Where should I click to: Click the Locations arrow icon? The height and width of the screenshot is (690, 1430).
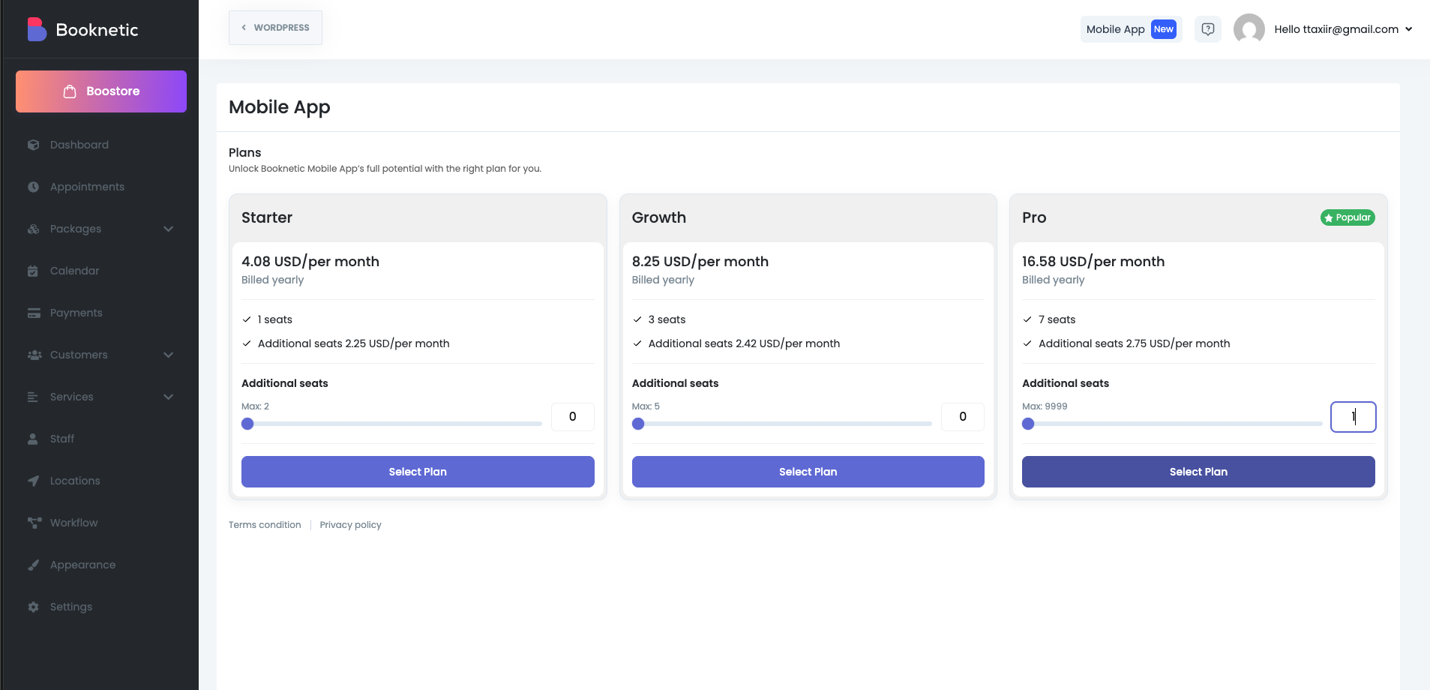[33, 481]
